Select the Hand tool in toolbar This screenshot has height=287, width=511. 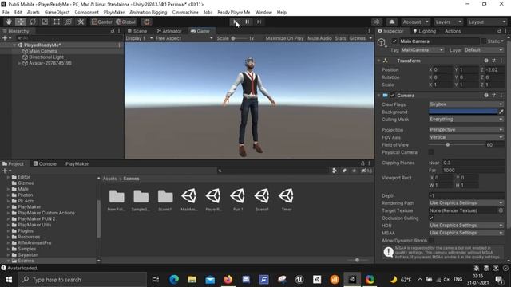click(9, 22)
